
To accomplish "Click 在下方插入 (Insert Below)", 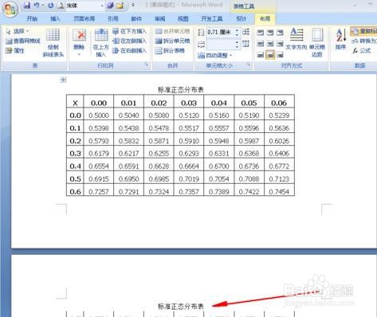I will (x=129, y=31).
